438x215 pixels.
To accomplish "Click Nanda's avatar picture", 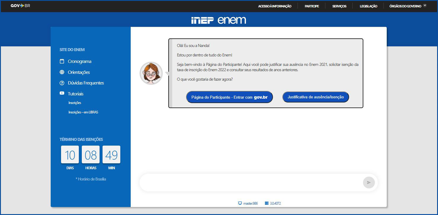I will coord(151,73).
